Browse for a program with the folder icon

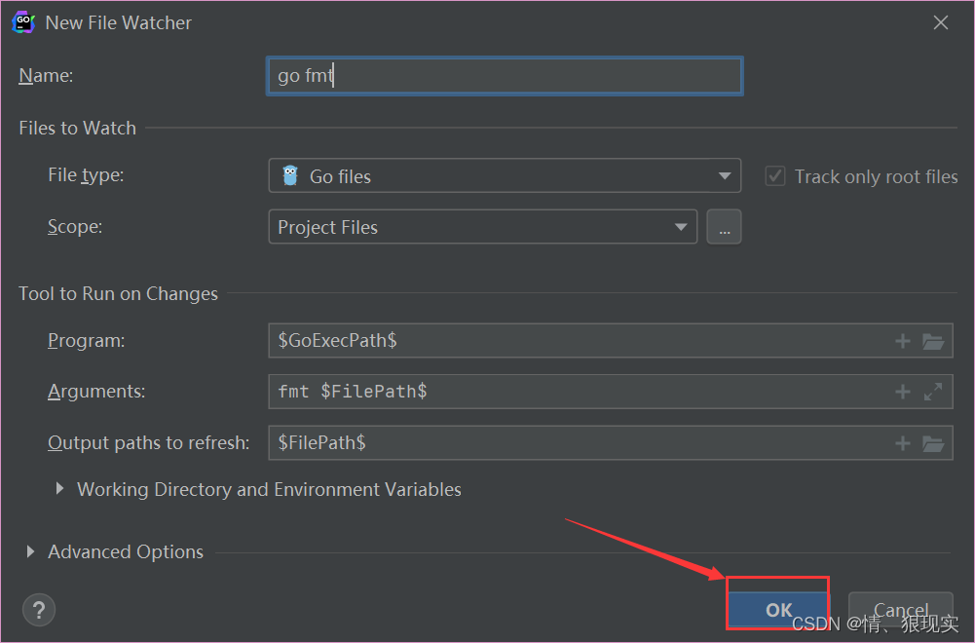coord(933,341)
